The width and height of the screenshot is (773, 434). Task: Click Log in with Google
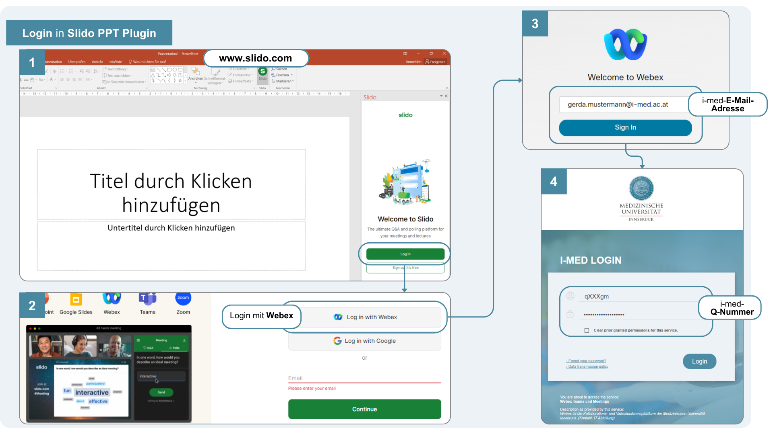[365, 341]
